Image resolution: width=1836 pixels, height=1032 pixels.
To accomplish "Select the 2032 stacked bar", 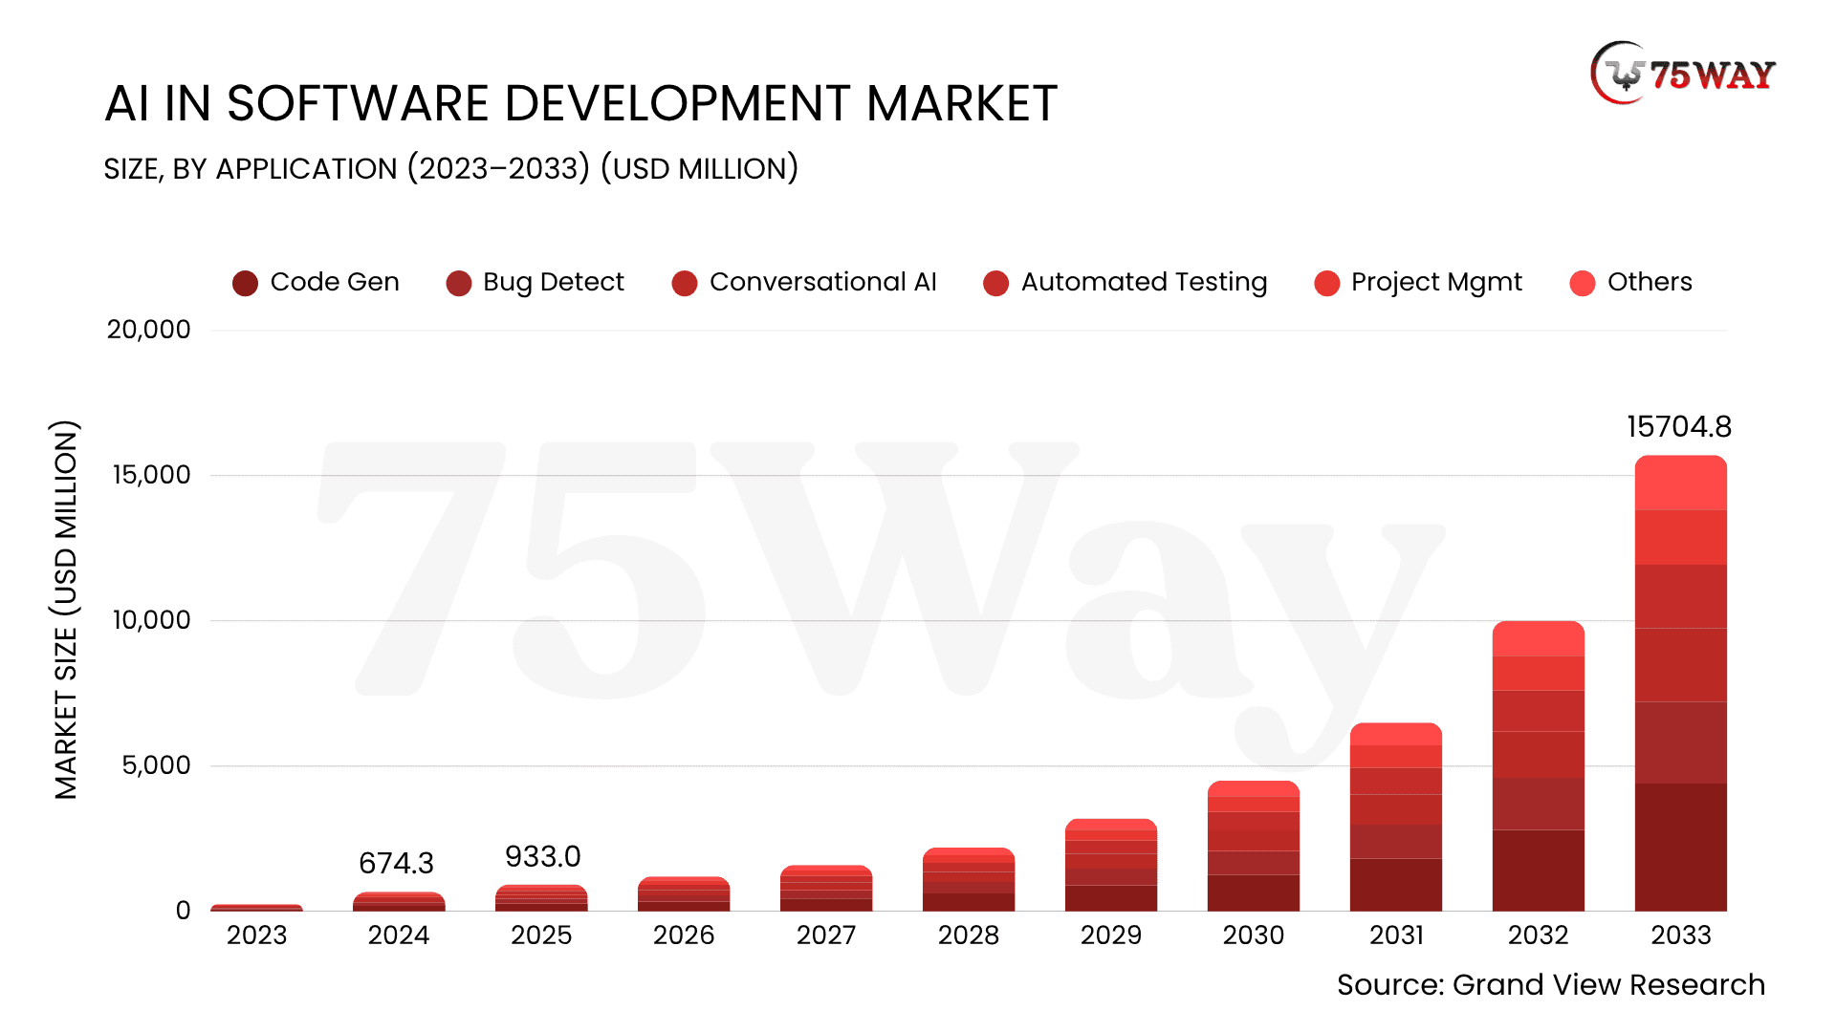I will (1538, 766).
